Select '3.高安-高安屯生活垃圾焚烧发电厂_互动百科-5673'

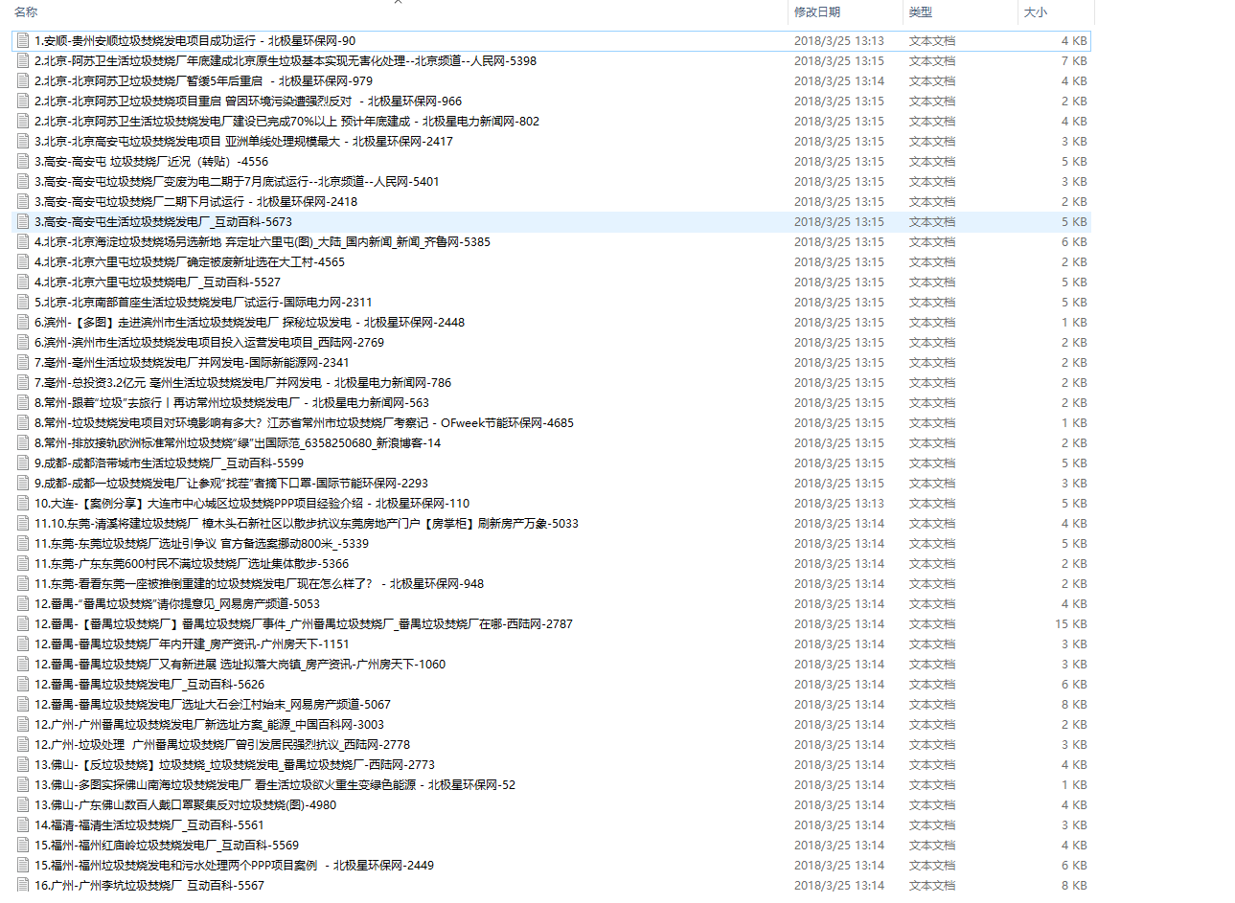click(163, 221)
